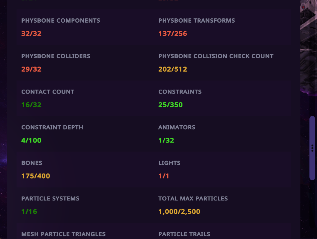Click the Physbone Transforms label
The image size is (317, 239).
(196, 21)
